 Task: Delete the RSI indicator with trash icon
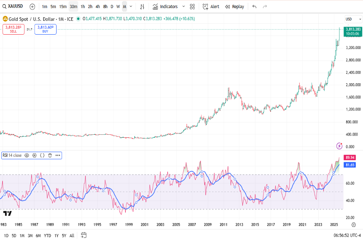pos(50,155)
